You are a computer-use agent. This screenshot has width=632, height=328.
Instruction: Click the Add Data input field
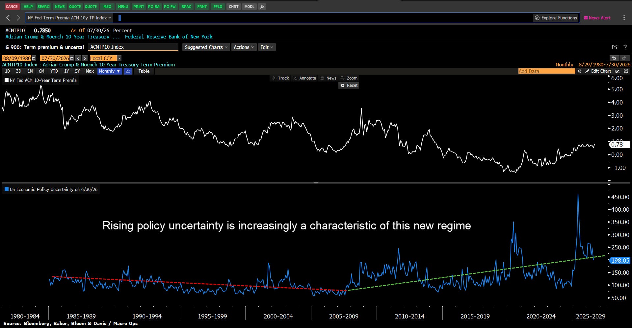tap(547, 71)
